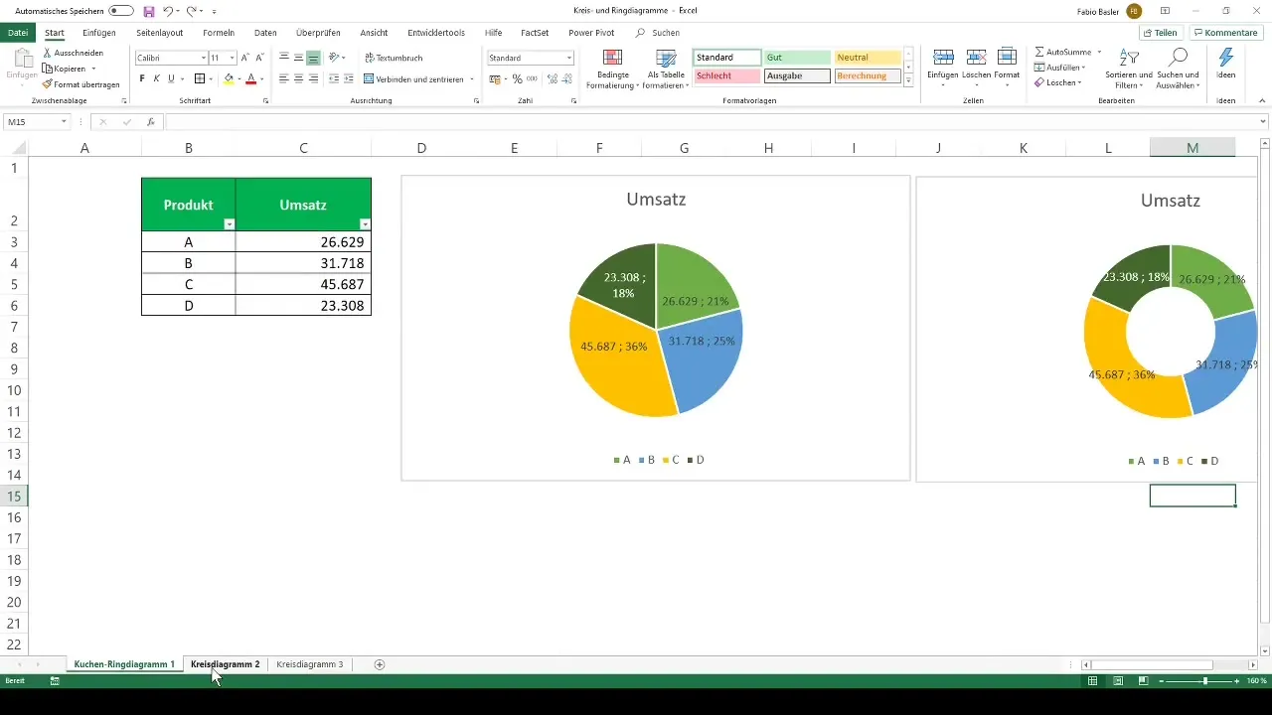This screenshot has width=1272, height=715.
Task: Click the Einfügen cells icon
Action: click(x=944, y=57)
